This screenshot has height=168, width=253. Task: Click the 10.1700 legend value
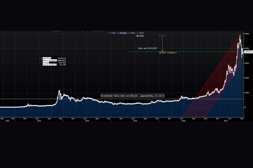62,65
